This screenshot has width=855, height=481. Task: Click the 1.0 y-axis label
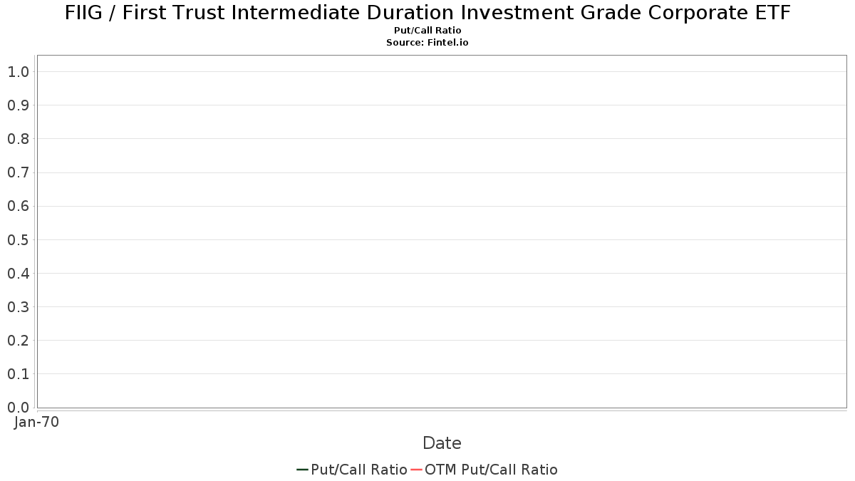click(x=18, y=71)
